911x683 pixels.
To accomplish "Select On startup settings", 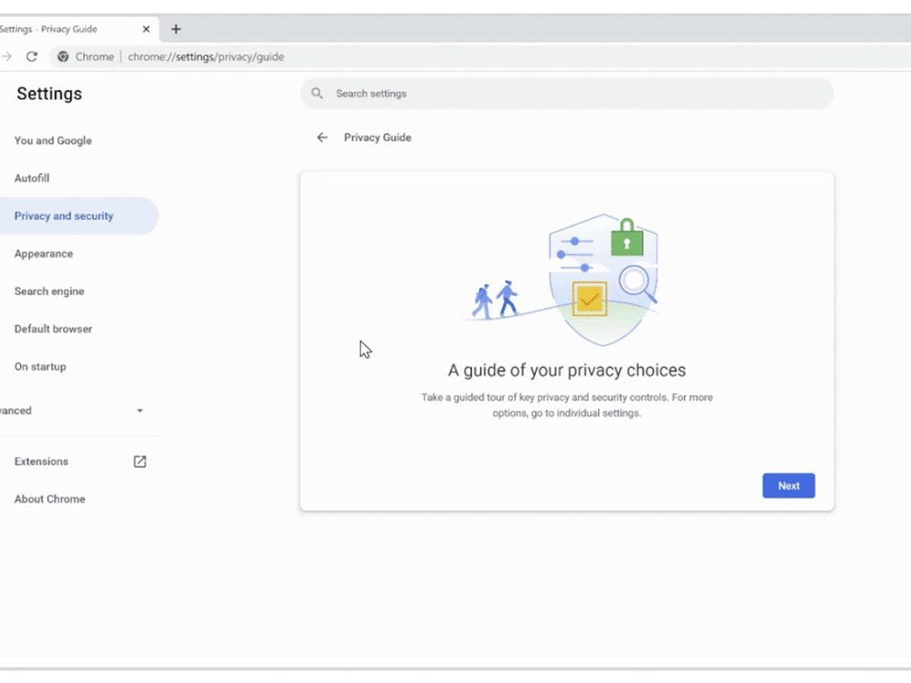I will [40, 367].
